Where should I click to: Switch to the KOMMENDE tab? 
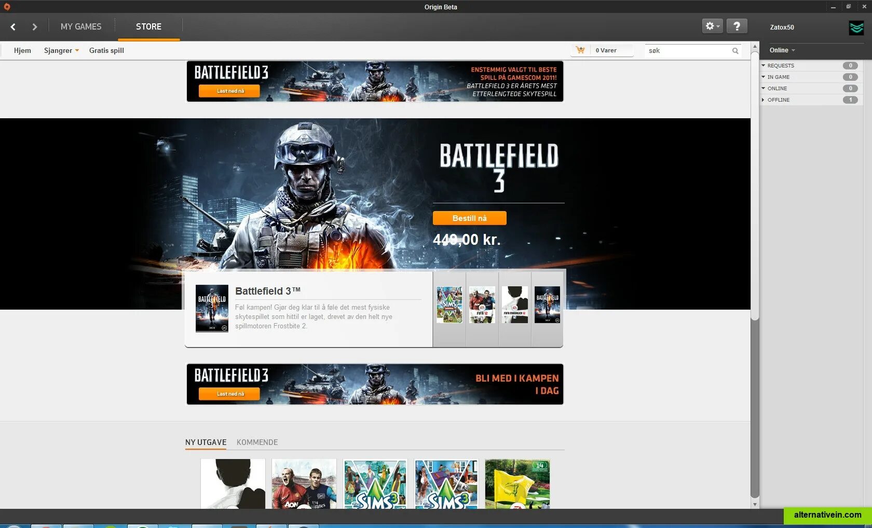(x=257, y=442)
